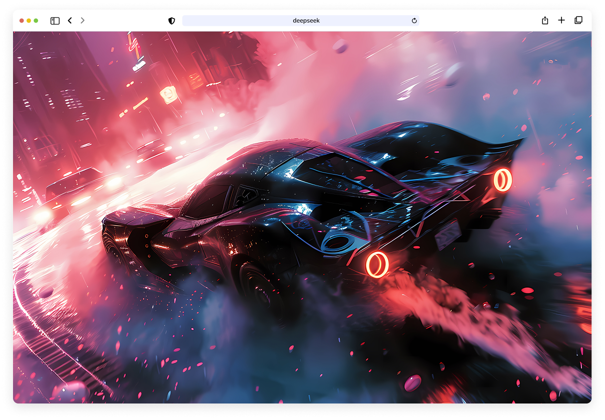Click the deepseek text in the URL bar
This screenshot has height=420, width=605.
[x=306, y=20]
